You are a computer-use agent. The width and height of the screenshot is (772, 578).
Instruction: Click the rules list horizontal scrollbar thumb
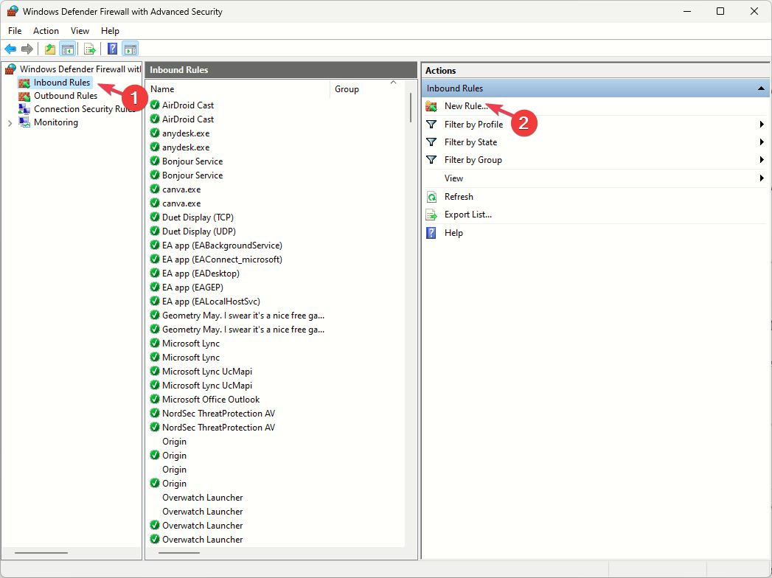click(178, 553)
